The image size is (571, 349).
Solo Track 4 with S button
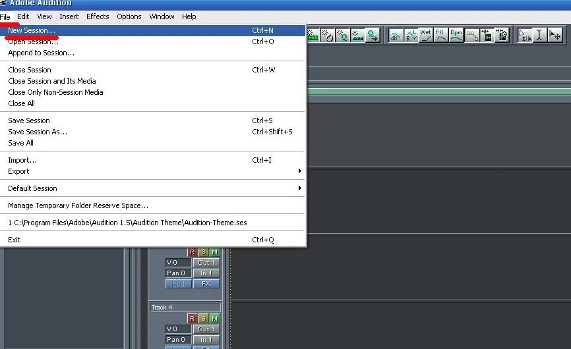204,319
